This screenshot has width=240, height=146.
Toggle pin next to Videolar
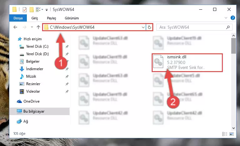click(67, 91)
